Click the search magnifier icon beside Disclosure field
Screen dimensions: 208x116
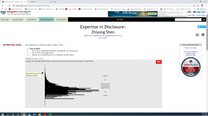204,20
